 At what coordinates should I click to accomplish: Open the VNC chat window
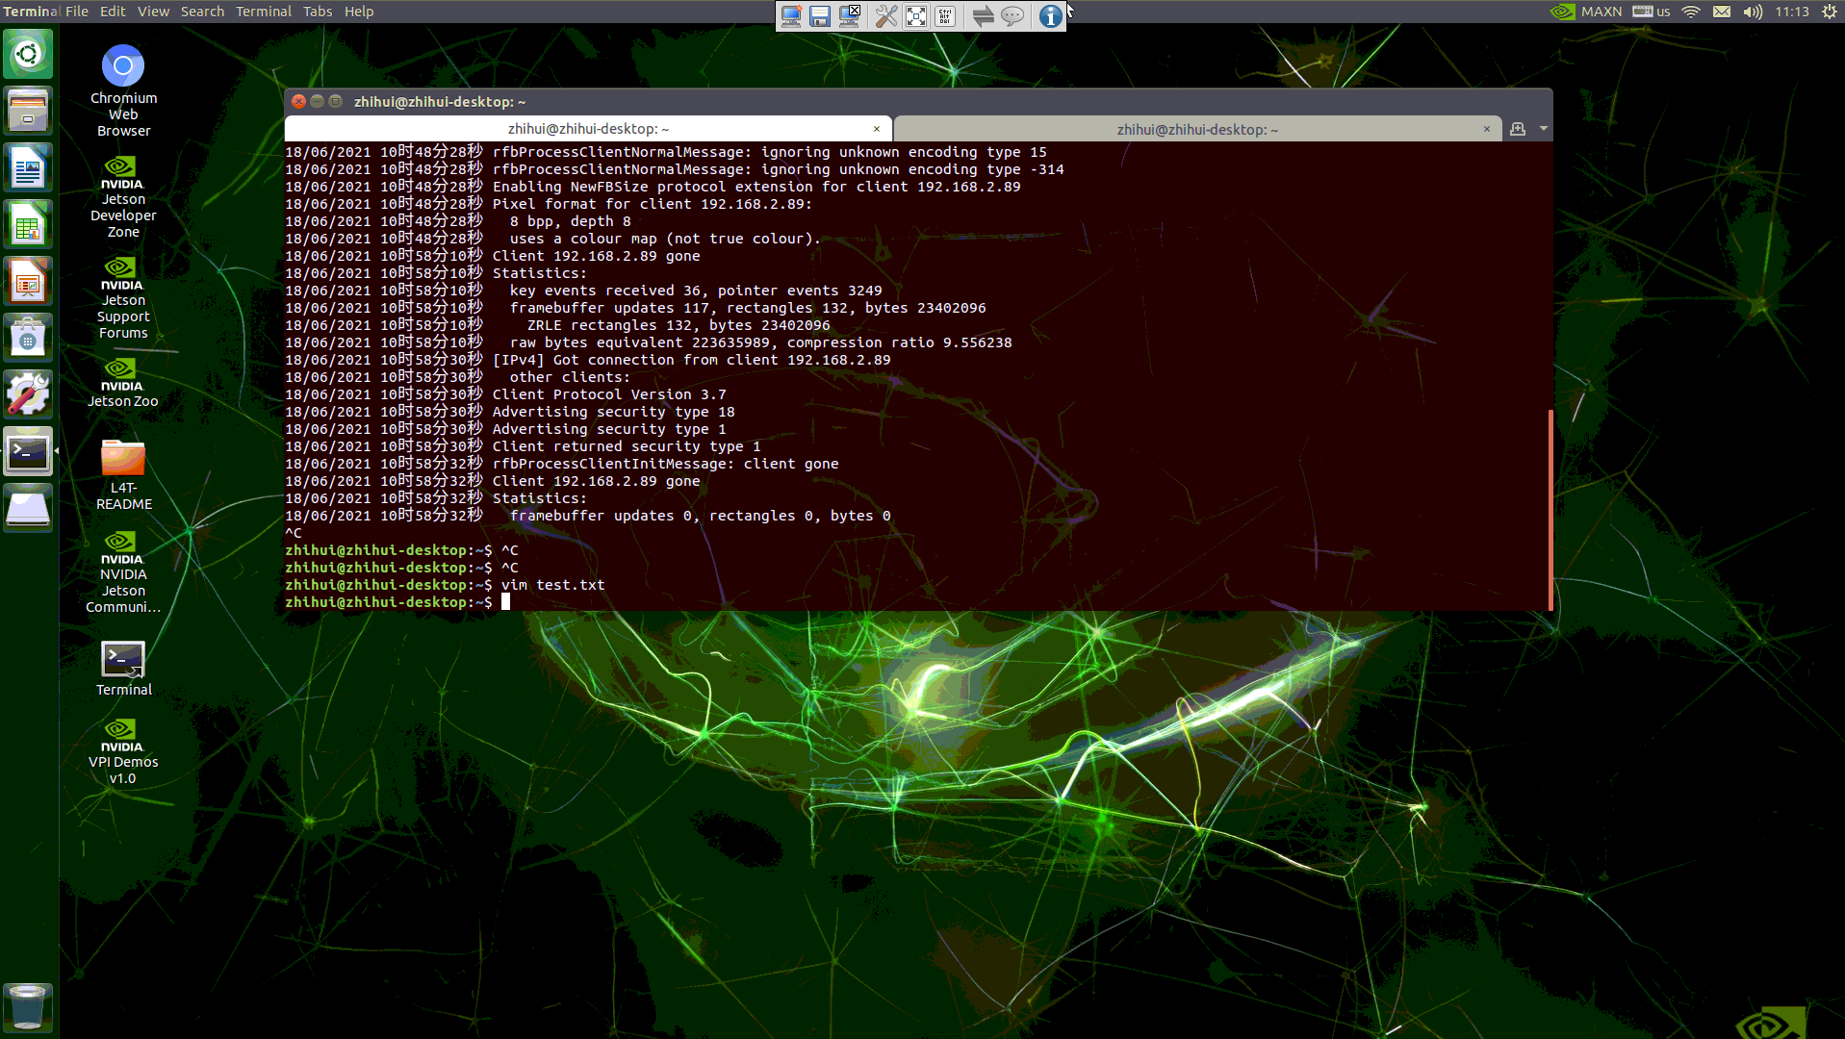tap(1012, 16)
